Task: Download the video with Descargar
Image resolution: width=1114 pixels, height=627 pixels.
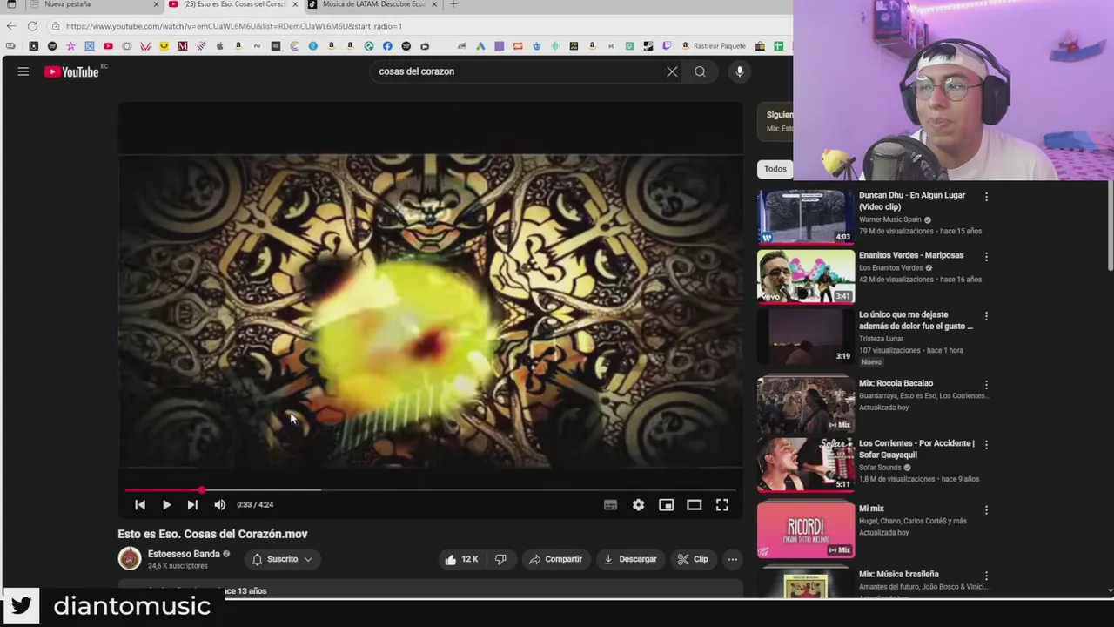Action: click(629, 559)
